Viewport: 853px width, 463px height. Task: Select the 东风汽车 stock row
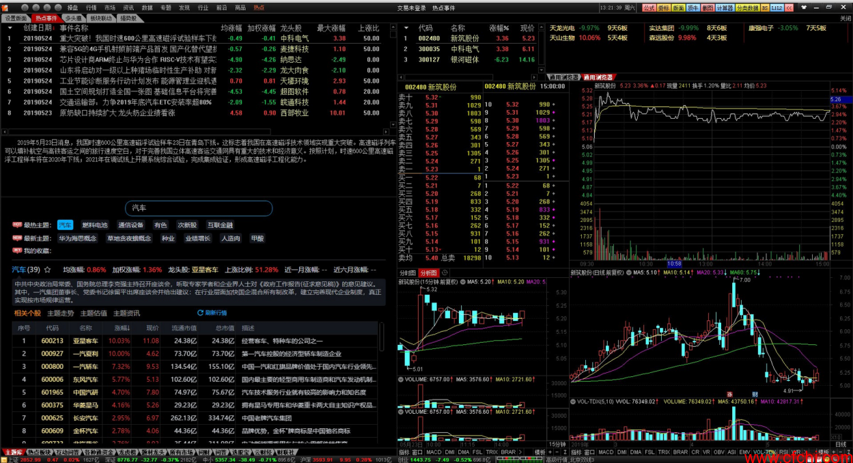coord(195,379)
